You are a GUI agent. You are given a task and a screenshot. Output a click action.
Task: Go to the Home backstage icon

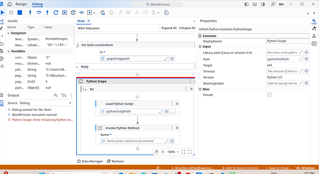[x=9, y=4]
